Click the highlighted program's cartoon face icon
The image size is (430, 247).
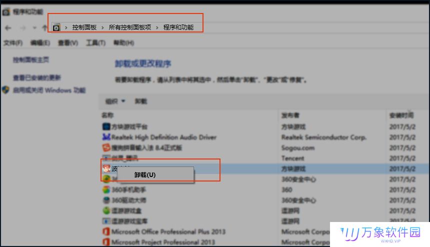point(106,168)
